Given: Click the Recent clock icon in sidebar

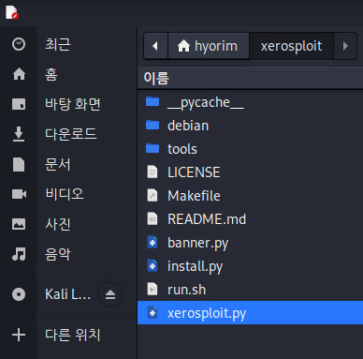Looking at the screenshot, I should (19, 44).
